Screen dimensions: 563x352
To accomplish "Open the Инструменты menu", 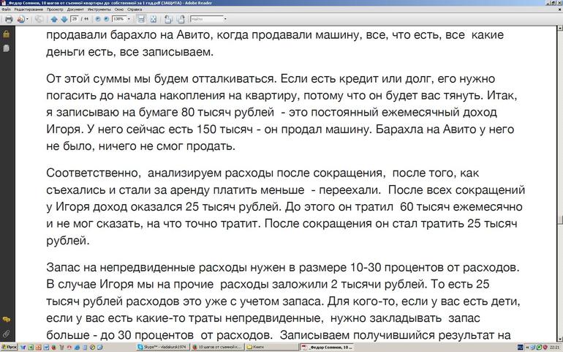I will coord(99,10).
